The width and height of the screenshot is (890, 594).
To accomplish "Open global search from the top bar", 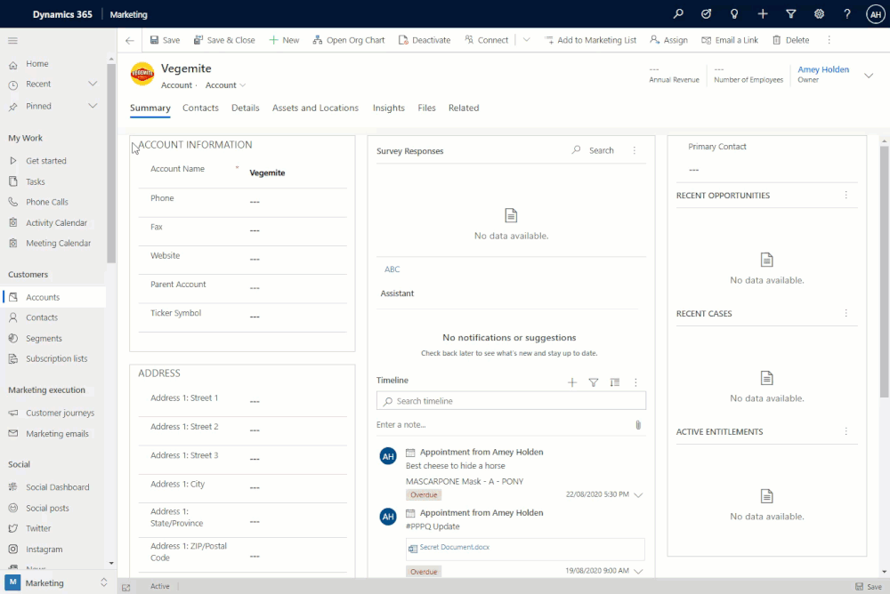I will (x=678, y=14).
